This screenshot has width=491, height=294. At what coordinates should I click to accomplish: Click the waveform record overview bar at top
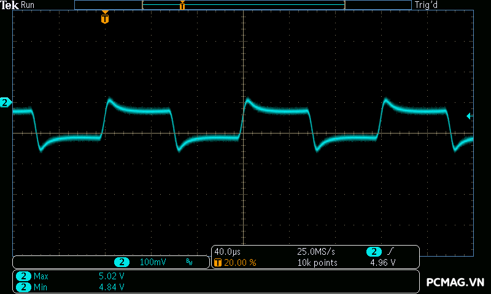click(243, 5)
